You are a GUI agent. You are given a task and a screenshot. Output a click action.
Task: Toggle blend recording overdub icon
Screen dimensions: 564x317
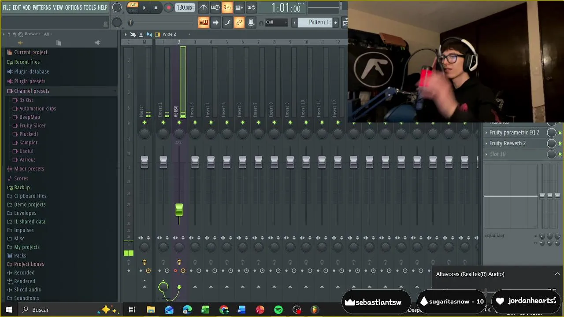(239, 7)
